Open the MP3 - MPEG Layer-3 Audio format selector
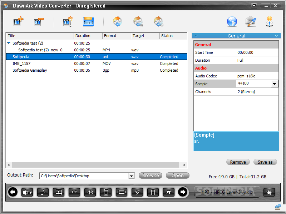 (x=227, y=192)
